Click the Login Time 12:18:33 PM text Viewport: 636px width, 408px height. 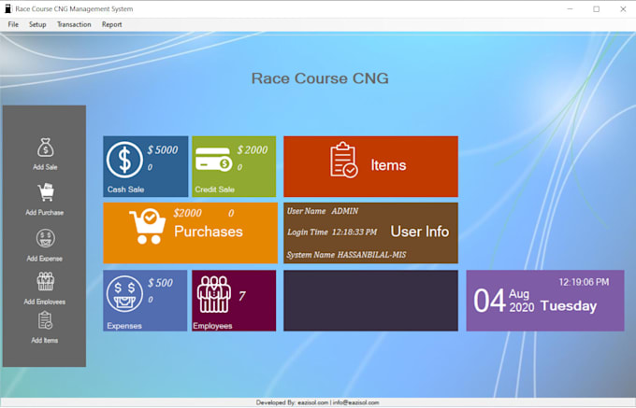[332, 232]
